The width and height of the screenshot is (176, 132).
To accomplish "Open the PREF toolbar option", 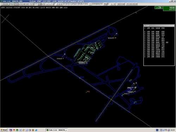I will coord(12,4).
